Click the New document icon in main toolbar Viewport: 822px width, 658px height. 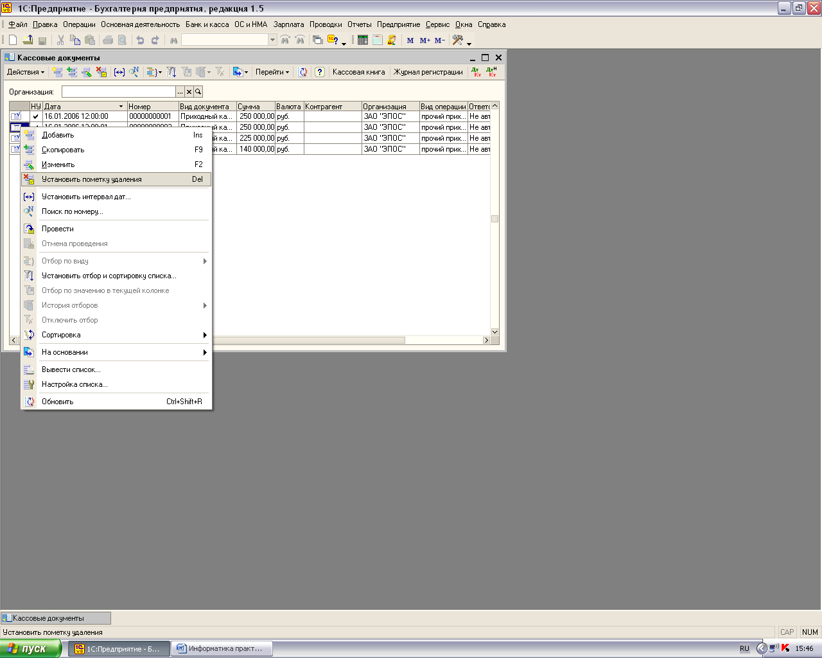pos(13,40)
